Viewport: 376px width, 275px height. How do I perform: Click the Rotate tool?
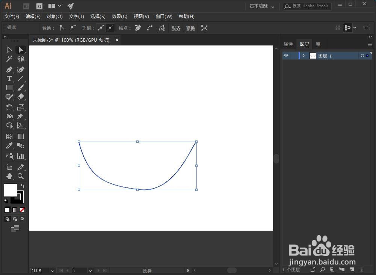click(9, 107)
